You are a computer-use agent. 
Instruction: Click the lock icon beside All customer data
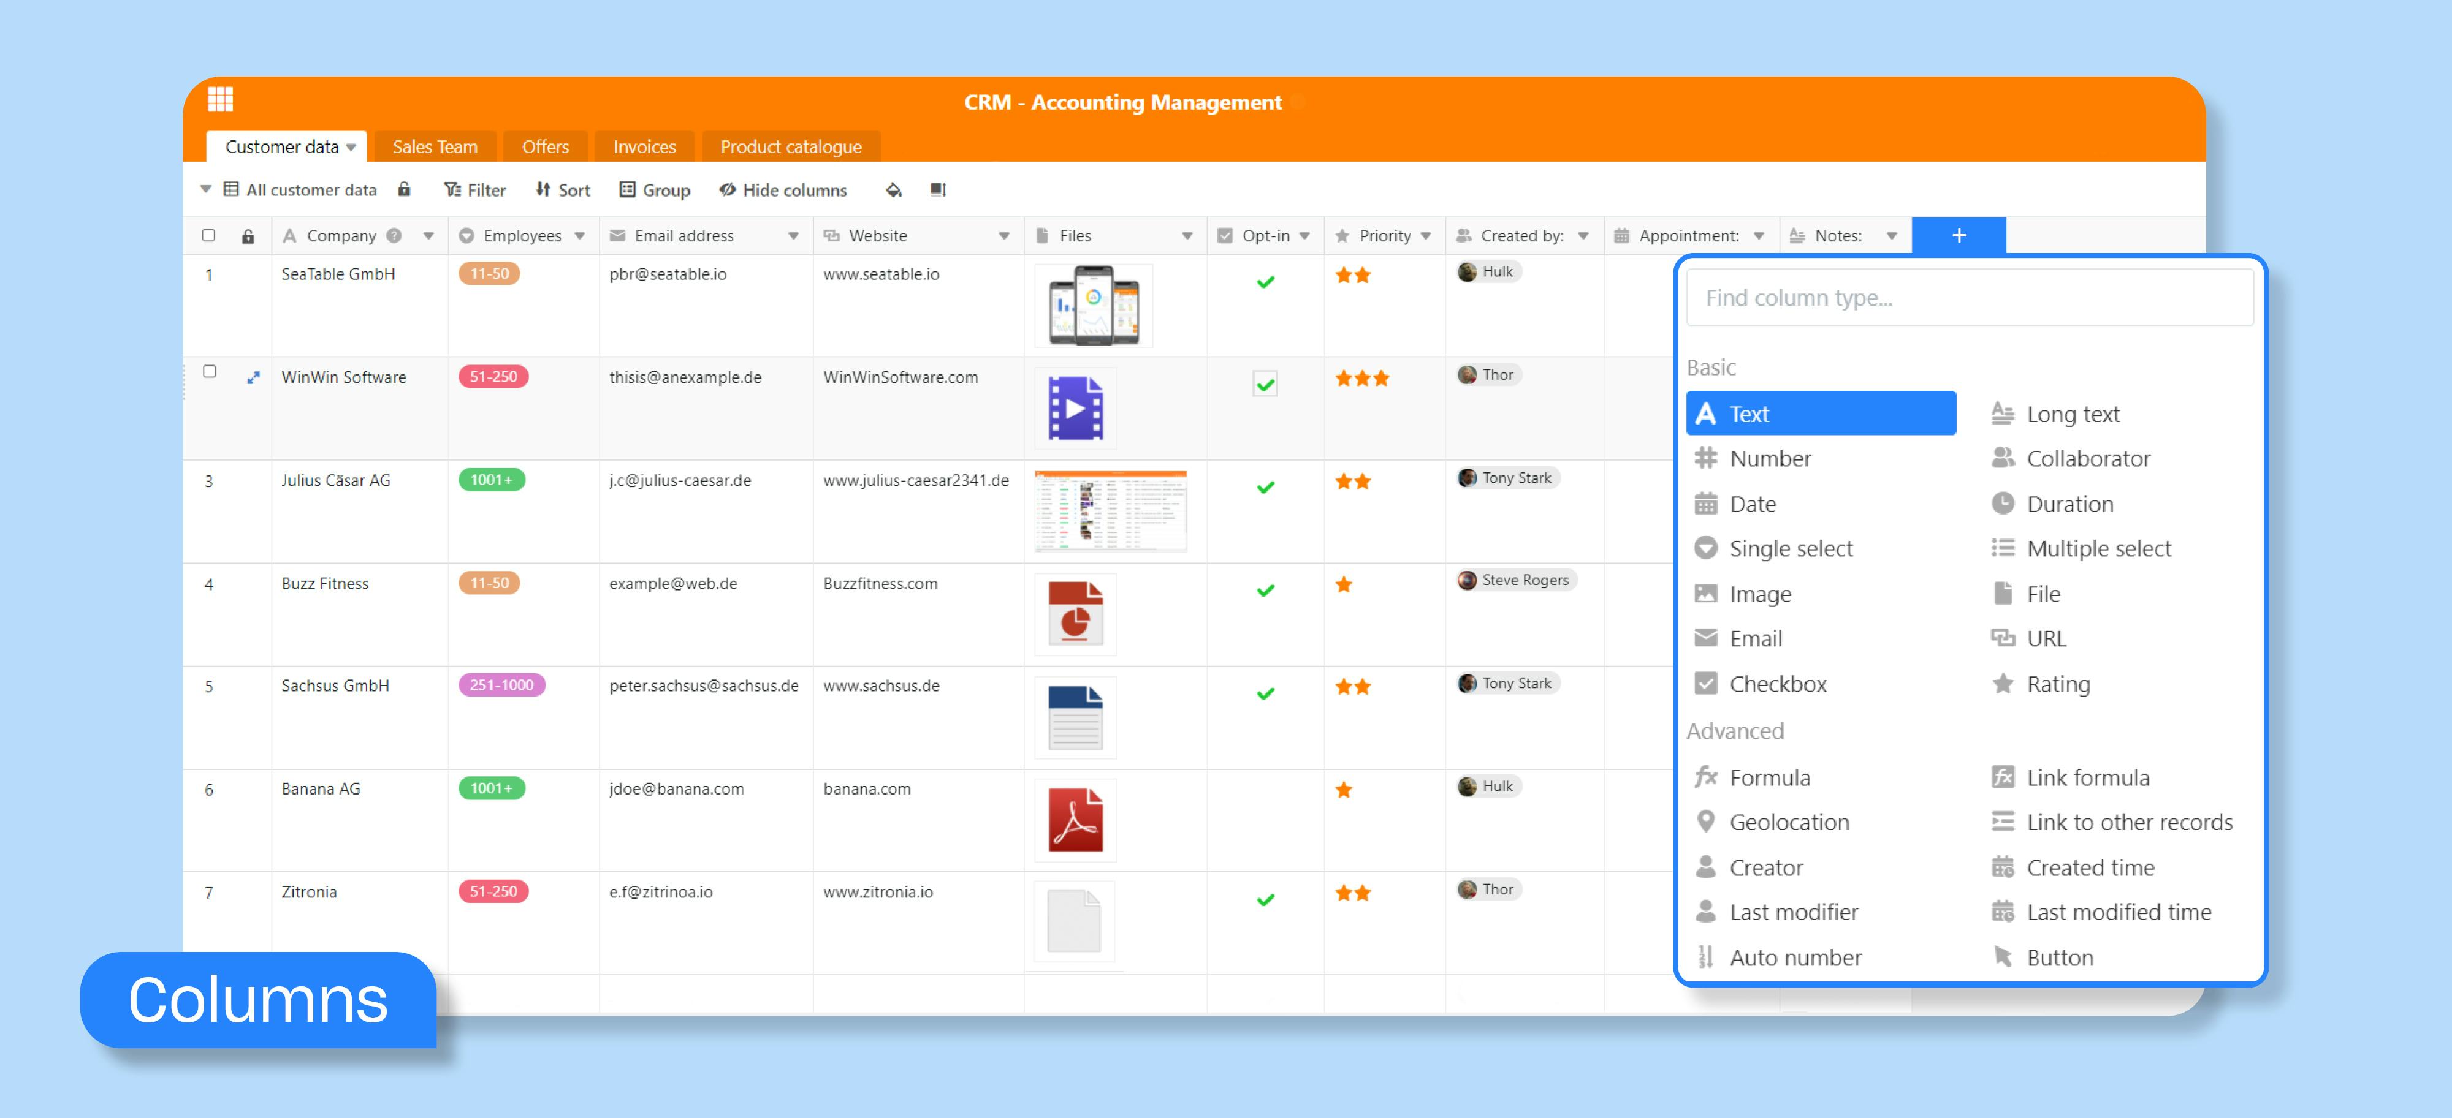pos(403,189)
